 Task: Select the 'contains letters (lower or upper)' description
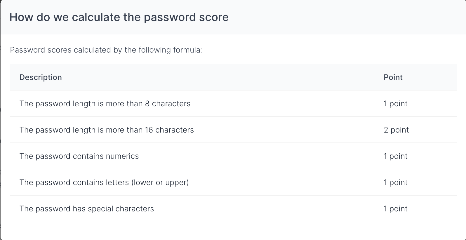click(x=104, y=182)
